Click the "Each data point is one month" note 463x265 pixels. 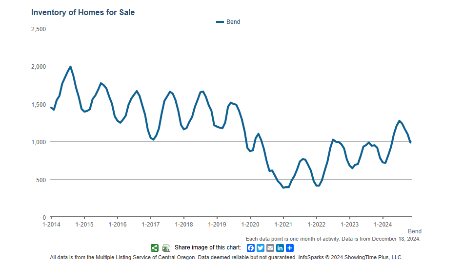(333, 239)
